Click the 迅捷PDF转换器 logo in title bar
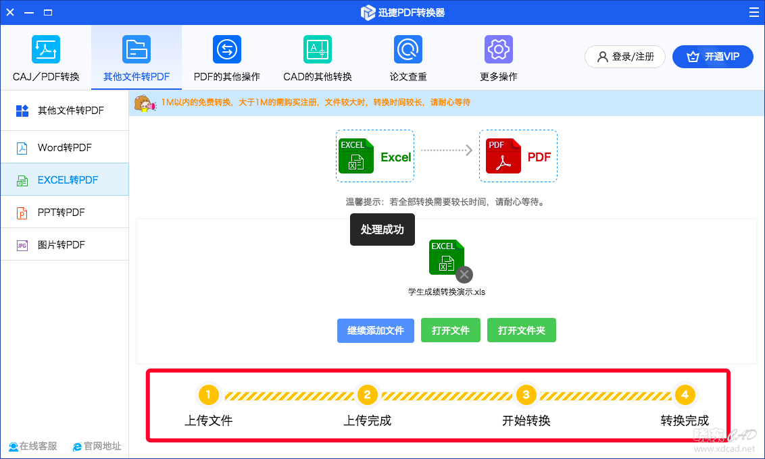Screen dimensions: 765x459 [368, 13]
